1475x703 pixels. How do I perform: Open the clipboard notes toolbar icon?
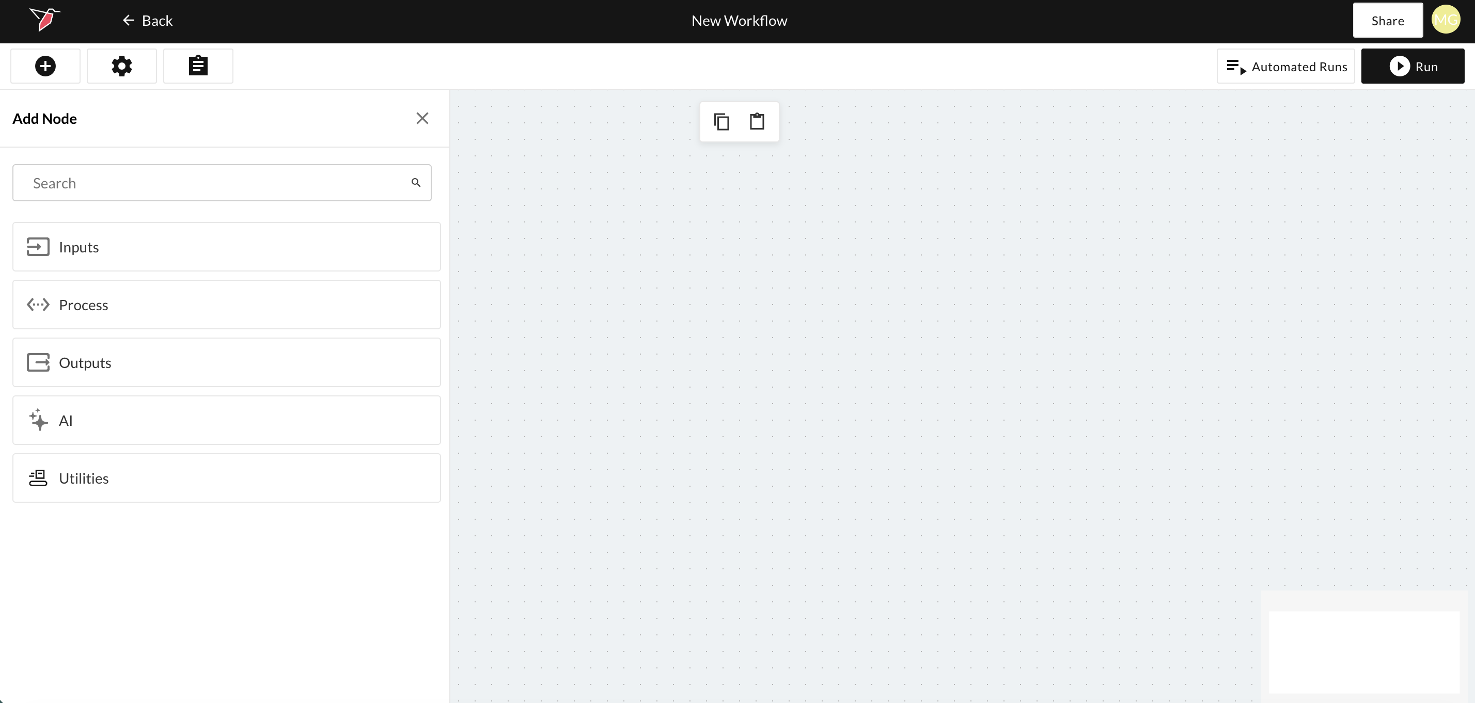(198, 67)
